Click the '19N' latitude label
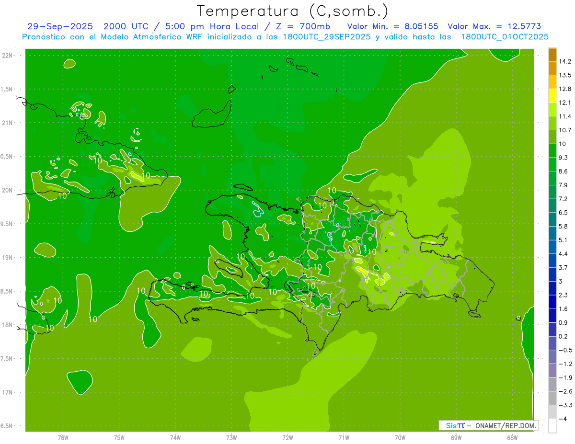The image size is (575, 444). pos(7,257)
